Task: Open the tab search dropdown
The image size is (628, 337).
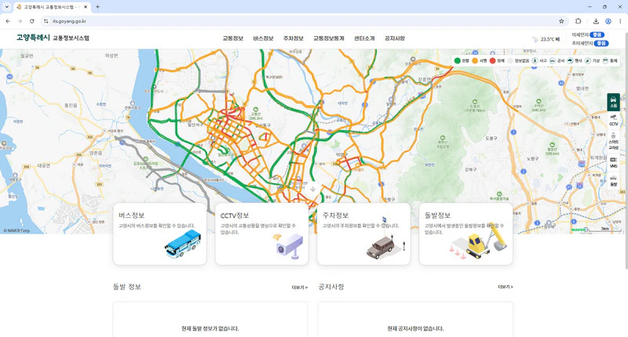Action: tap(7, 7)
